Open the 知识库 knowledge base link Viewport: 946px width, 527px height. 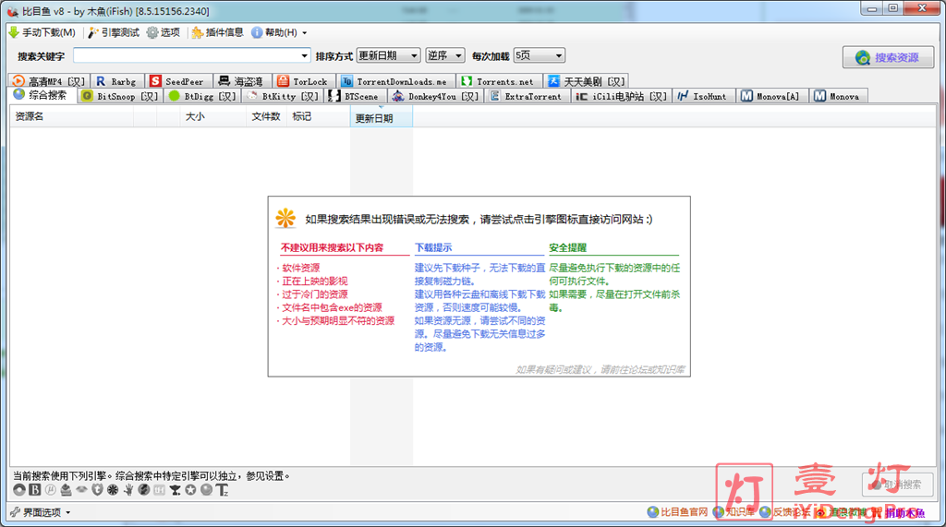734,512
